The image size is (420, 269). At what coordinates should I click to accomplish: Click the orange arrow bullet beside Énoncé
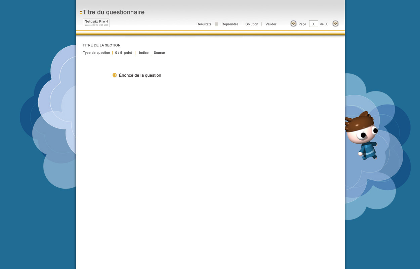pyautogui.click(x=115, y=75)
